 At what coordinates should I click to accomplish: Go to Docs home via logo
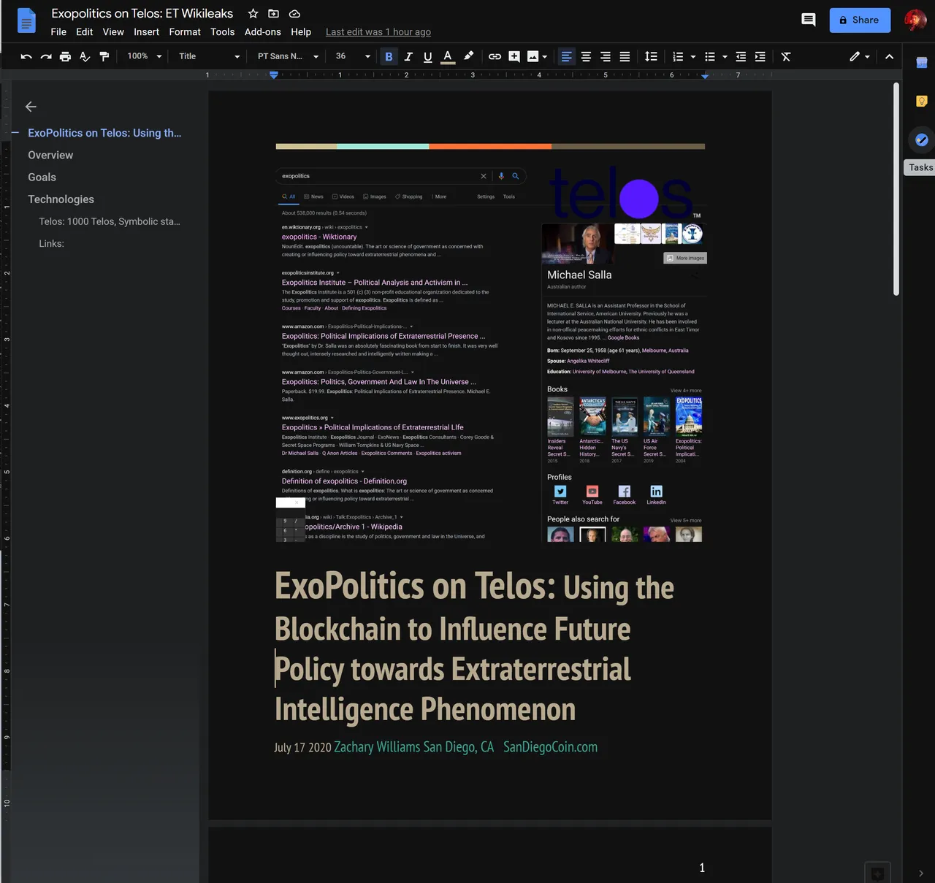tap(26, 20)
